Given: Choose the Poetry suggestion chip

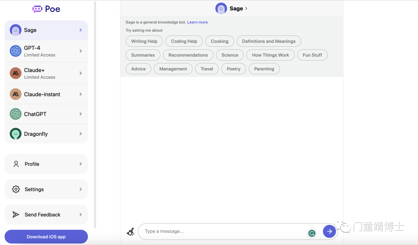Looking at the screenshot, I should [233, 69].
